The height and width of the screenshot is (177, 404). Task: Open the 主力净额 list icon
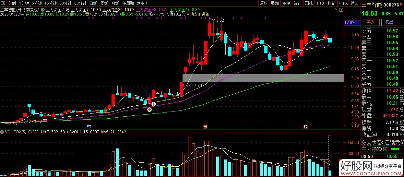385,149
